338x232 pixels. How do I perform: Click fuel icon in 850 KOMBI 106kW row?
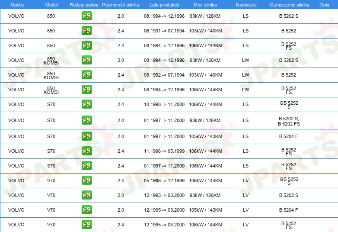pyautogui.click(x=86, y=89)
